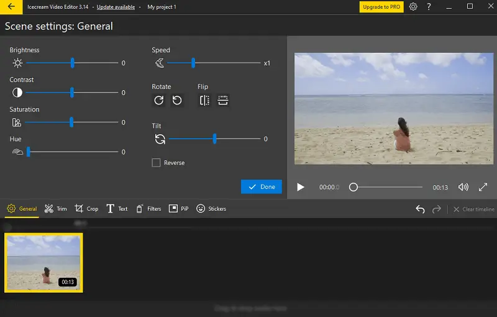Click Clear timeline

pyautogui.click(x=474, y=209)
